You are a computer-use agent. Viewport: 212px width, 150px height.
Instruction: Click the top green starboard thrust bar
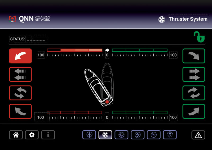140,50
